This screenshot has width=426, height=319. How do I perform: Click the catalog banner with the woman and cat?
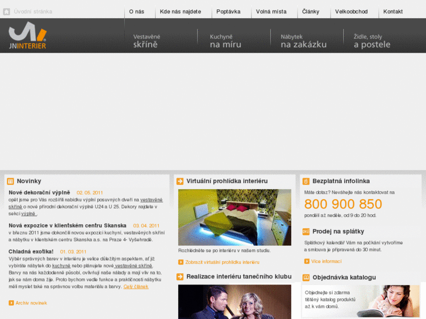[x=360, y=301]
